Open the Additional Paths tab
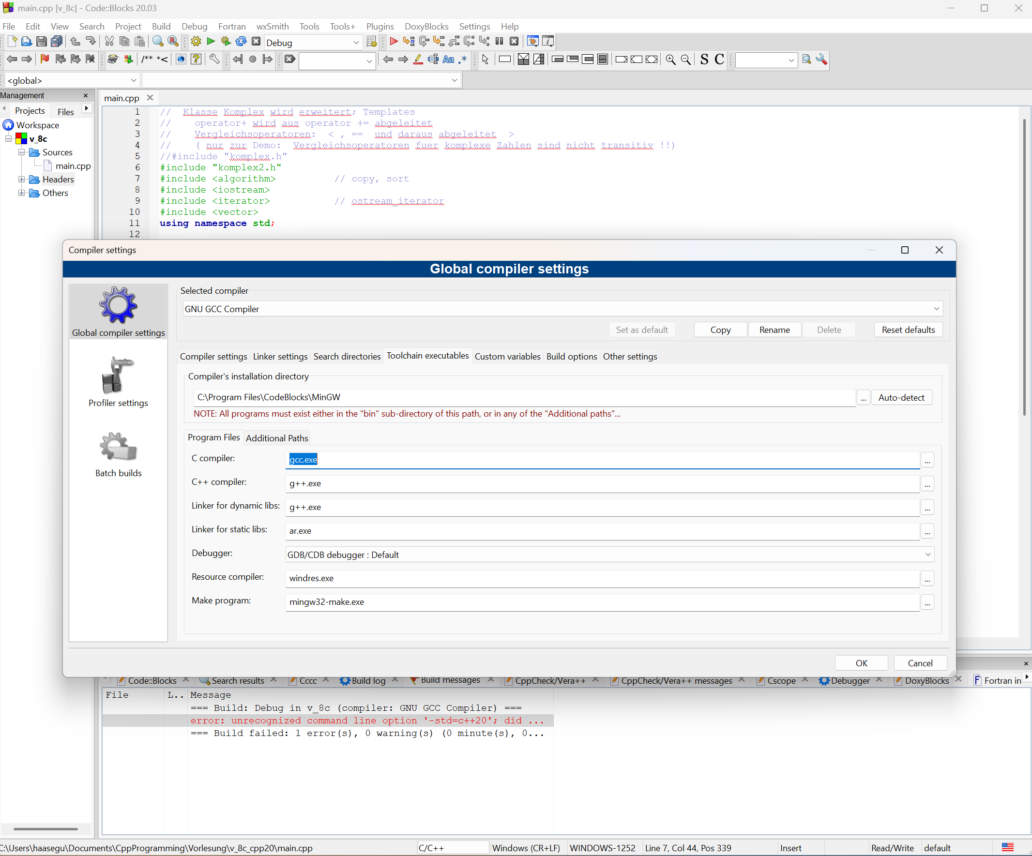Image resolution: width=1032 pixels, height=856 pixels. click(x=277, y=438)
